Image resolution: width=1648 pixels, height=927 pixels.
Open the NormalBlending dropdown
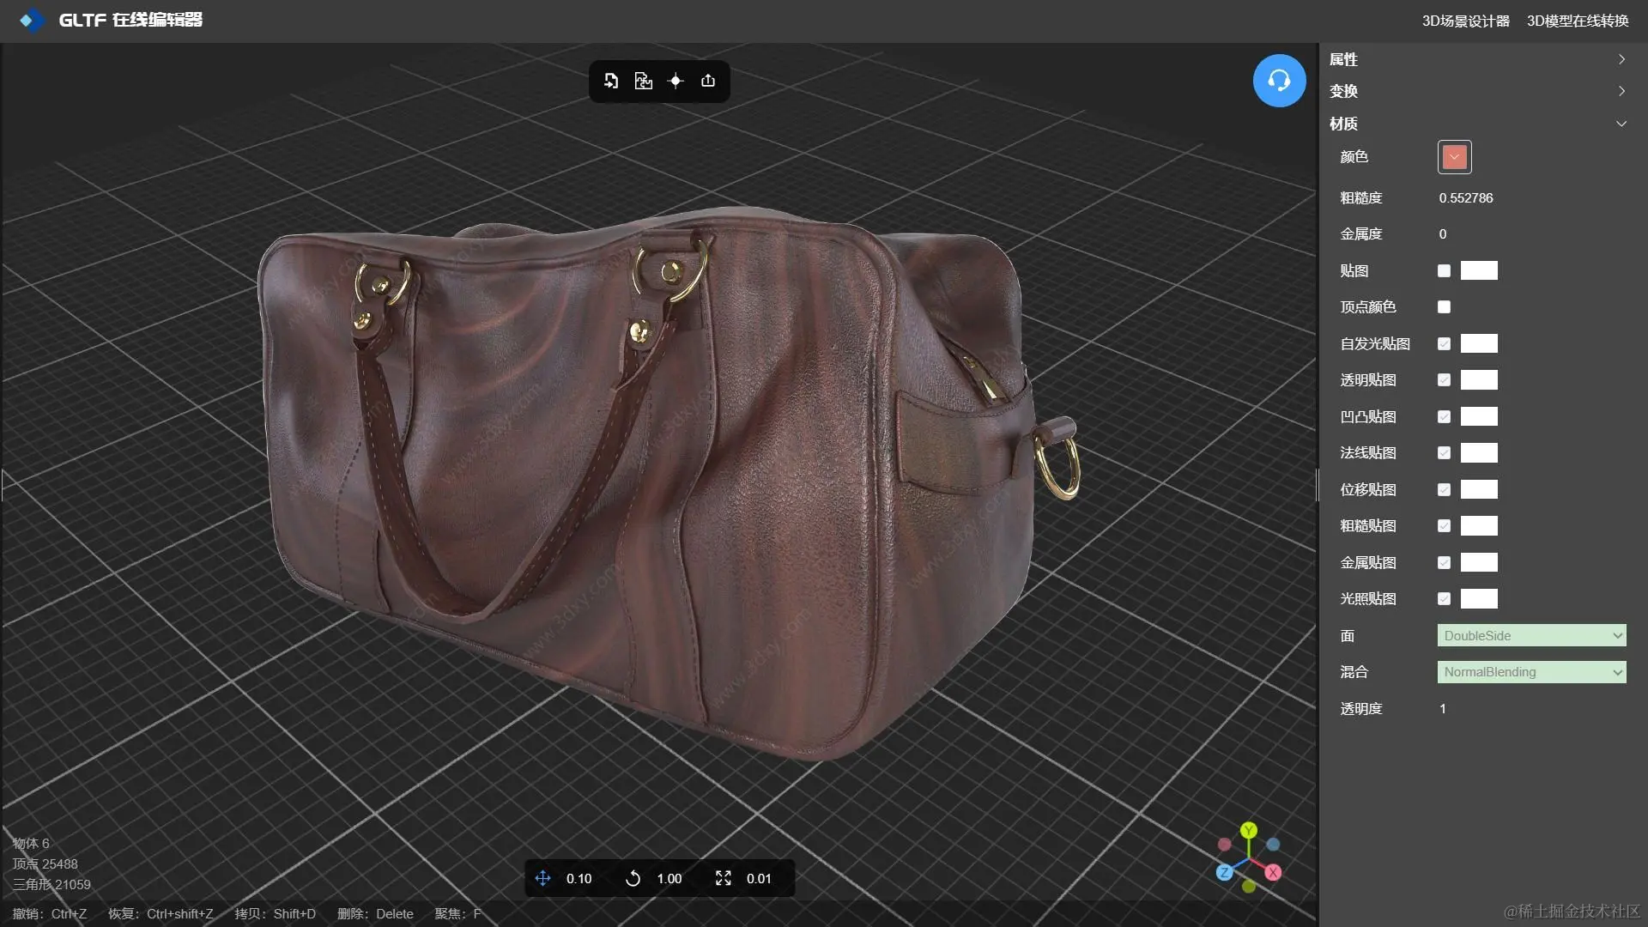1531,672
